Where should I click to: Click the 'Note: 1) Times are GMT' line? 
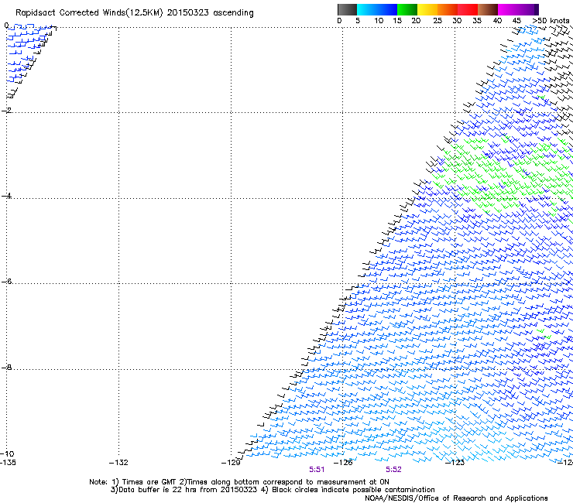239,482
